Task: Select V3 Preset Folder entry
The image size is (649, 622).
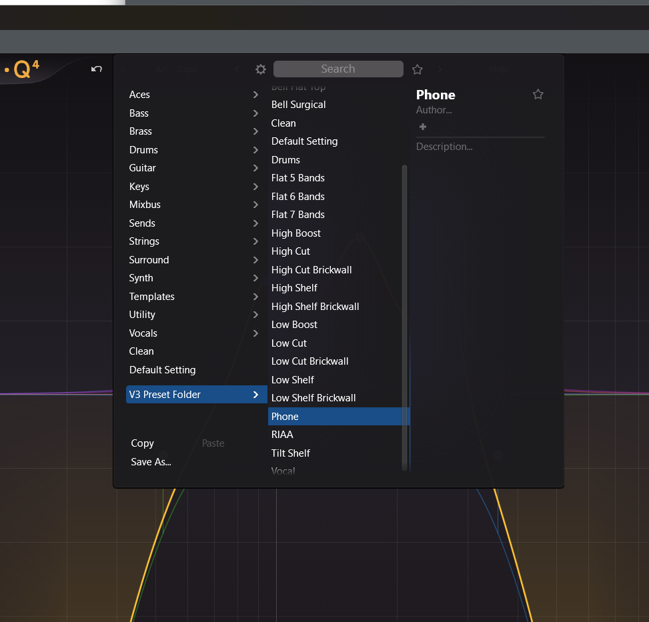Action: 197,395
